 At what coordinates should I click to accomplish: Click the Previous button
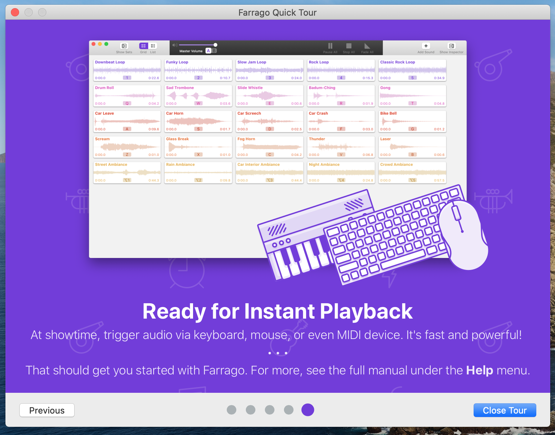(x=47, y=410)
